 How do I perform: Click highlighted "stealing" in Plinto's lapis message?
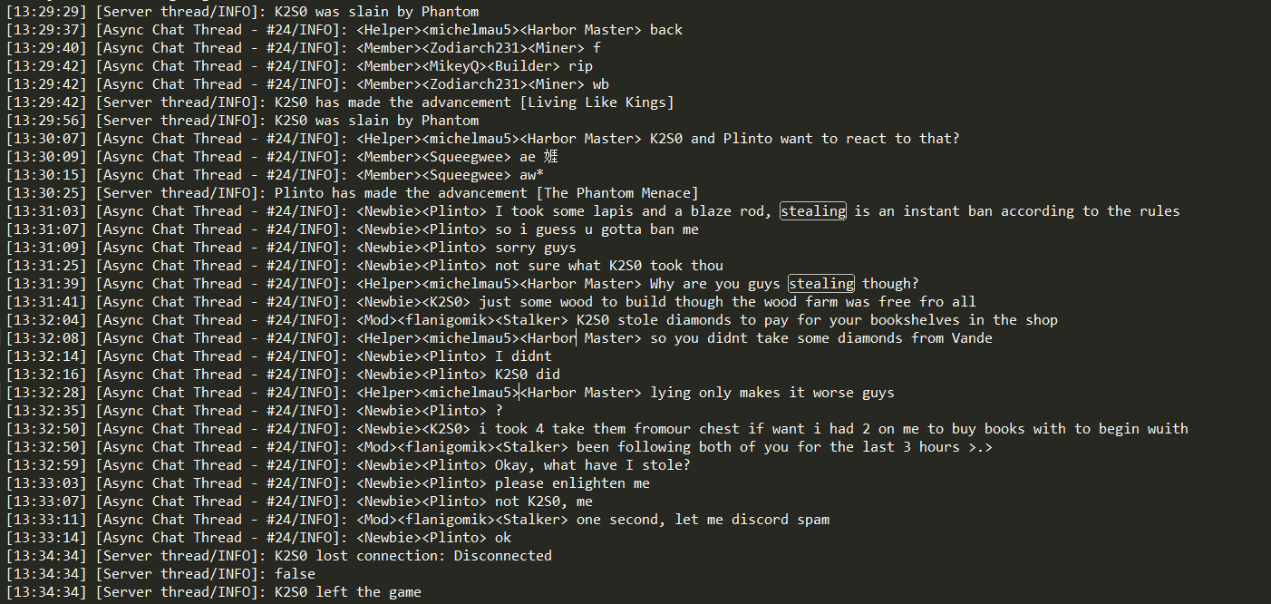(x=813, y=211)
